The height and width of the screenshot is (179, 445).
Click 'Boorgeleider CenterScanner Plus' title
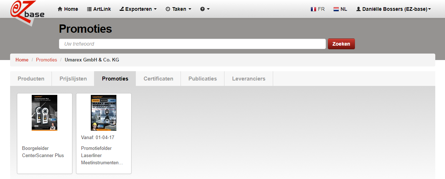pos(43,152)
